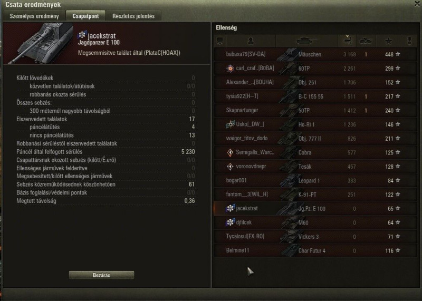This screenshot has width=422, height=301.
Task: Sort by player name silhouette icon
Action: tap(251, 41)
